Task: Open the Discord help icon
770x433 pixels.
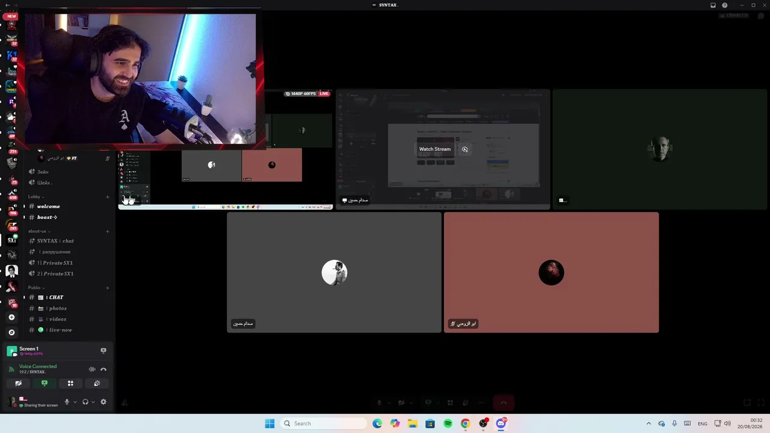Action: 725,5
